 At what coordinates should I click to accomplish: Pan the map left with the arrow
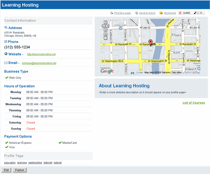[103, 26]
